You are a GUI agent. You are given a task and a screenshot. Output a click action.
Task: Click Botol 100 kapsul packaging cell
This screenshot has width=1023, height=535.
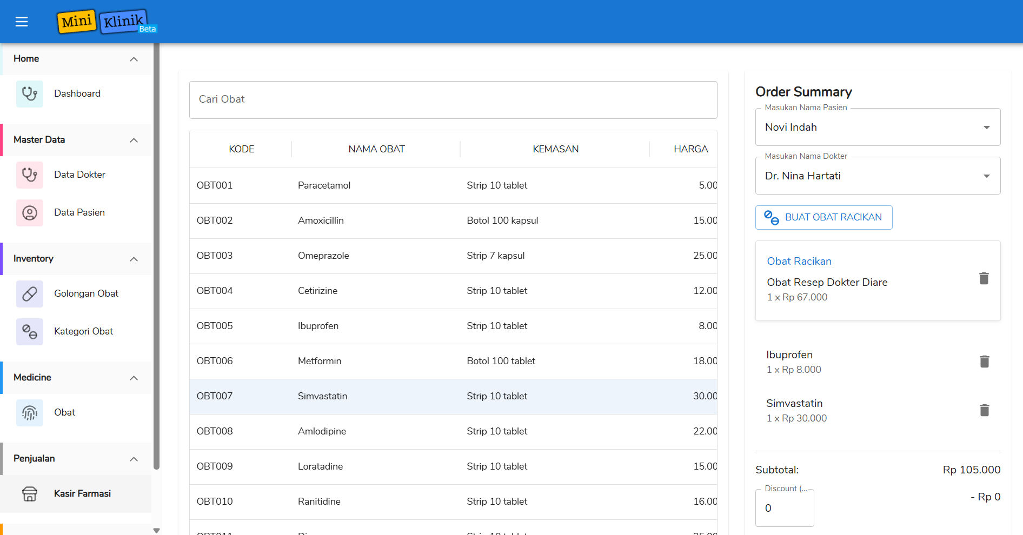pyautogui.click(x=502, y=221)
